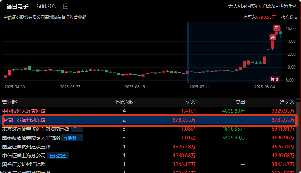Click the 10.00 price axis label
Image resolution: width=301 pixels, height=173 pixels.
click(x=291, y=67)
